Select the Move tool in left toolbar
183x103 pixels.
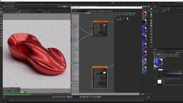(x=1, y=18)
